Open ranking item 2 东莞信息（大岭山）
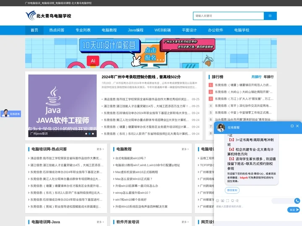Image resolution: width=302 pixels, height=226 pixels. coord(244,92)
